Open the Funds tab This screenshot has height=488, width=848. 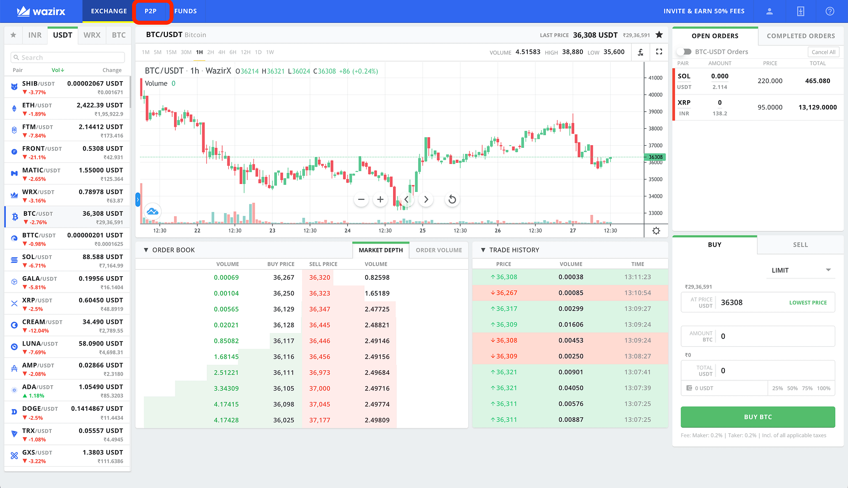pos(185,11)
